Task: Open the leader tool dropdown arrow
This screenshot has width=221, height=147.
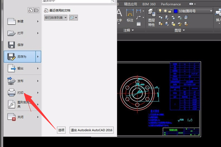Action: (x=143, y=17)
